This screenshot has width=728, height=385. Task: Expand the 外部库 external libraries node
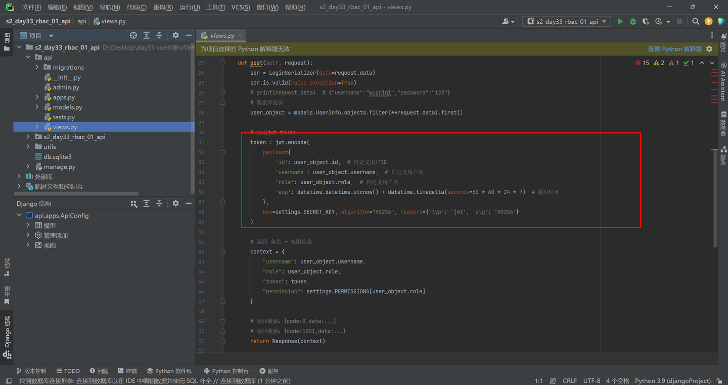click(19, 177)
